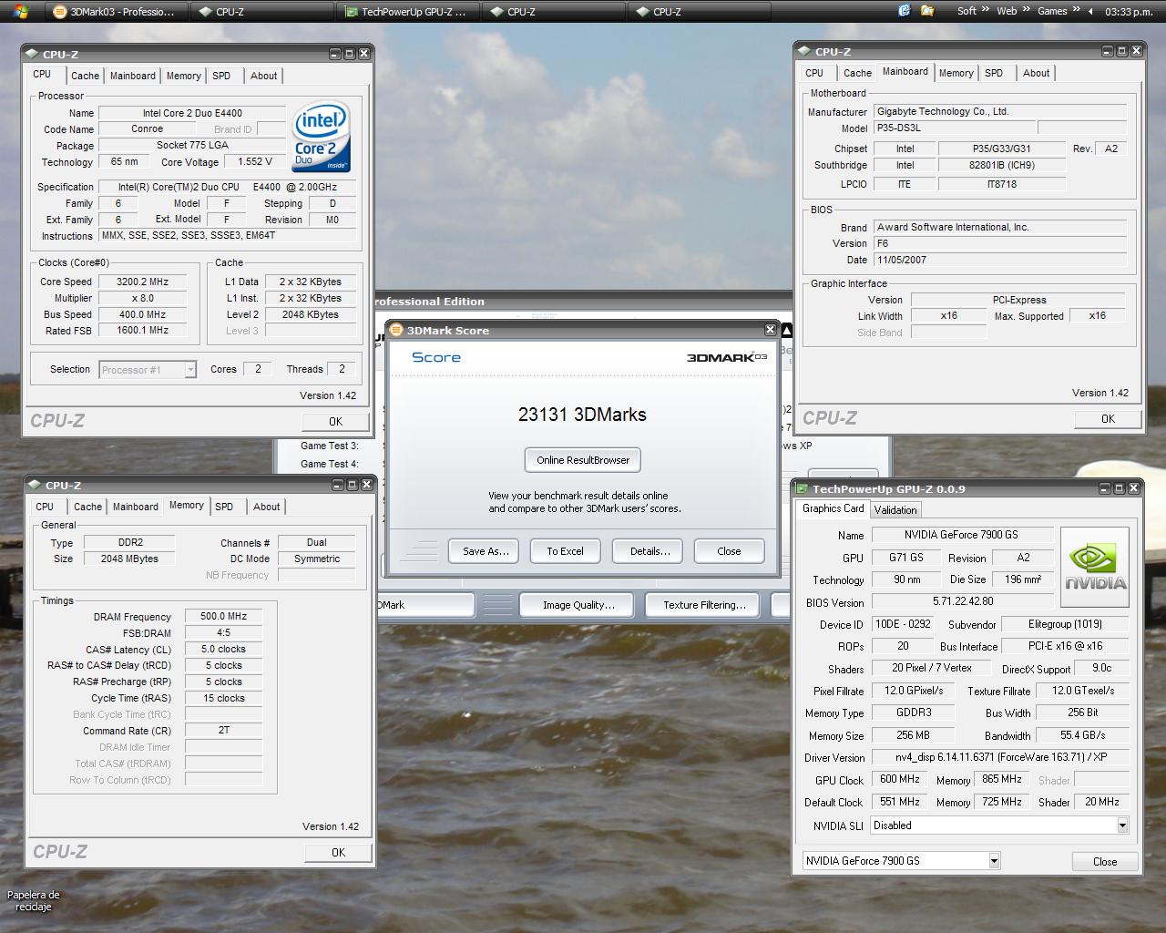Click GPU-Z Driver Version nv4_disp value

pyautogui.click(x=1000, y=757)
